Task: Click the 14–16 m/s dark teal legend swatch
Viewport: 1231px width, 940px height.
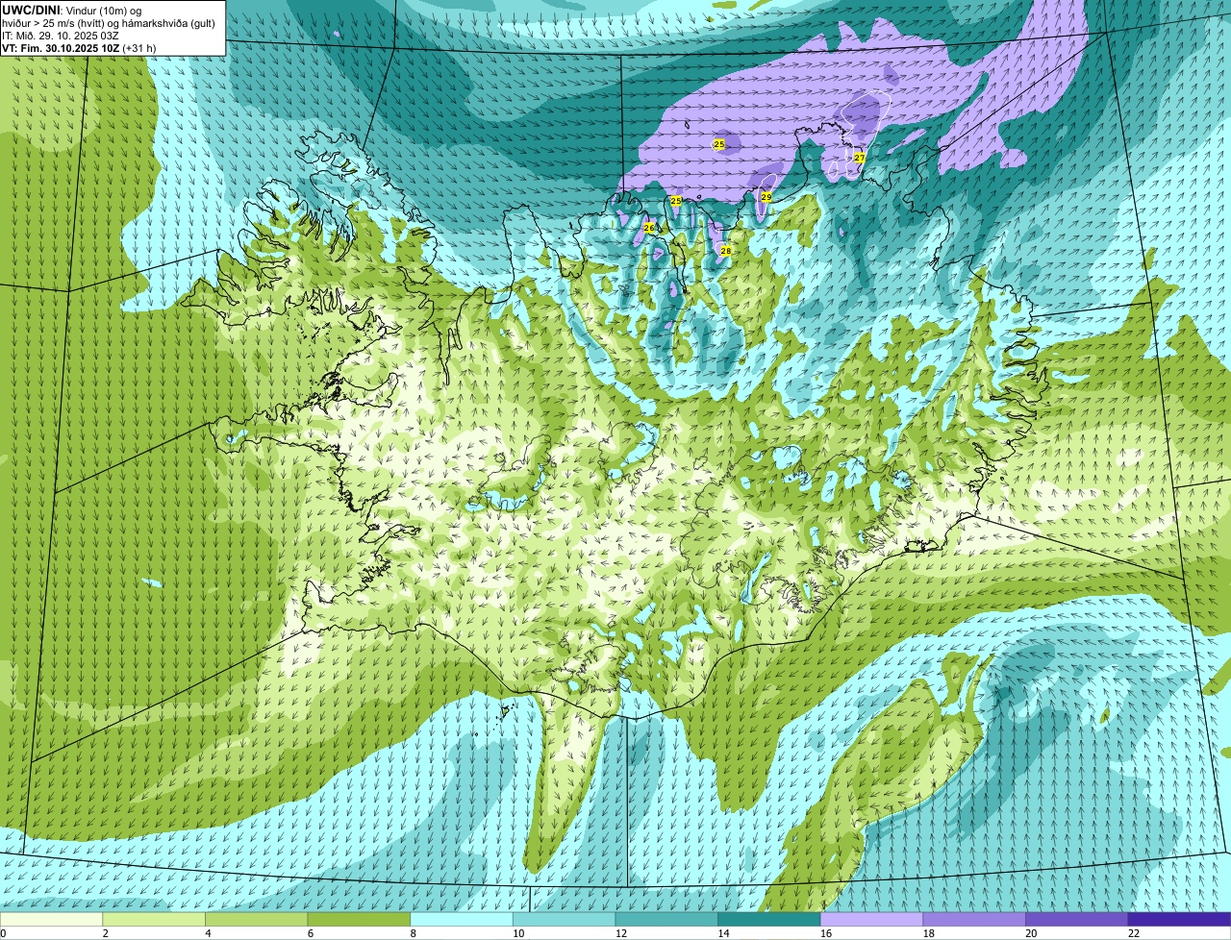Action: click(x=769, y=920)
